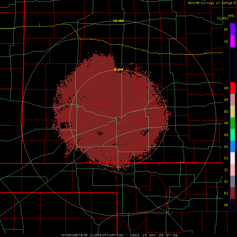
Task: Click the "IC" legend label
Action: coord(226,170)
